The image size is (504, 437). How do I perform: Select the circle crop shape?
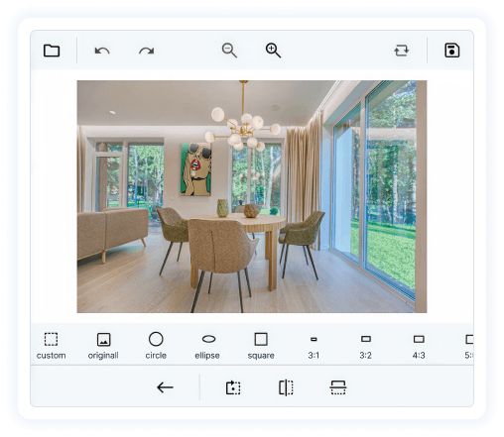click(x=156, y=346)
